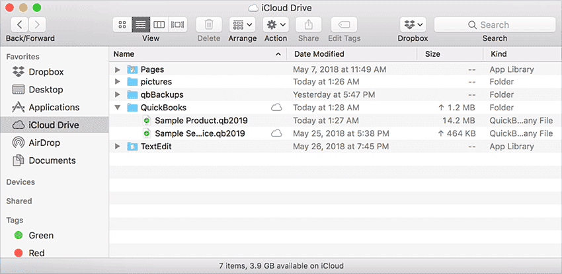Open the Action gear menu
The height and width of the screenshot is (274, 562).
click(276, 24)
